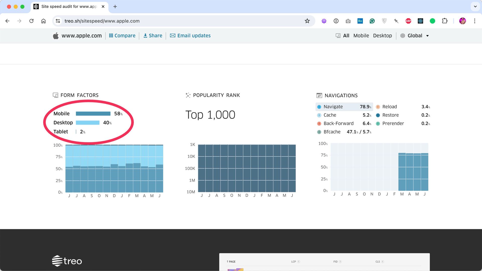Open the green circle extension

(432, 21)
